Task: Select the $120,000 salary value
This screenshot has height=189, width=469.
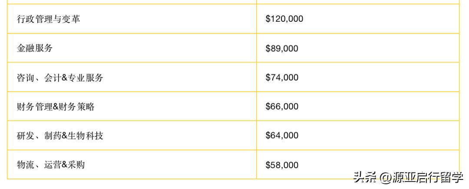Action: coord(284,19)
